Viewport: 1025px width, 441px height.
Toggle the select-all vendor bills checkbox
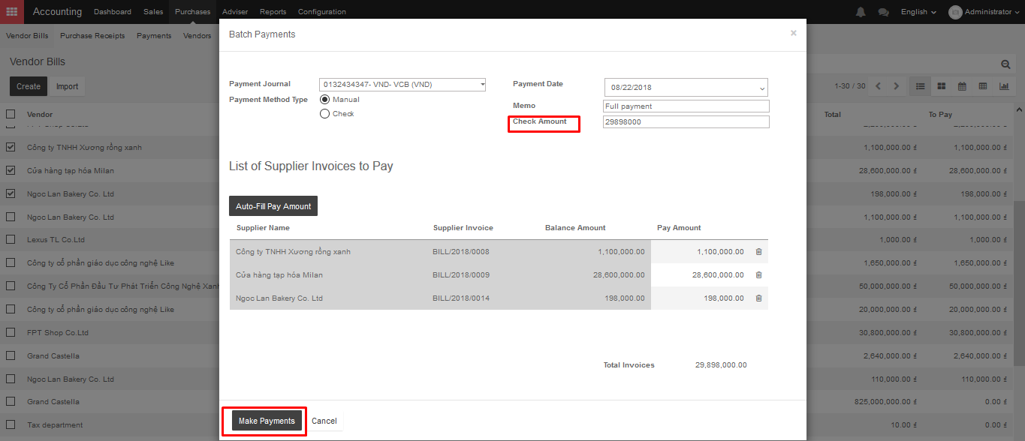11,115
